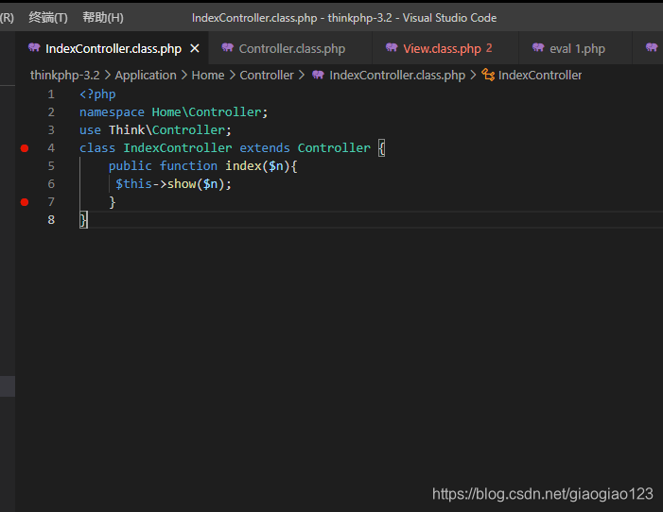Click class symbol icon in breadcrumb

(488, 76)
